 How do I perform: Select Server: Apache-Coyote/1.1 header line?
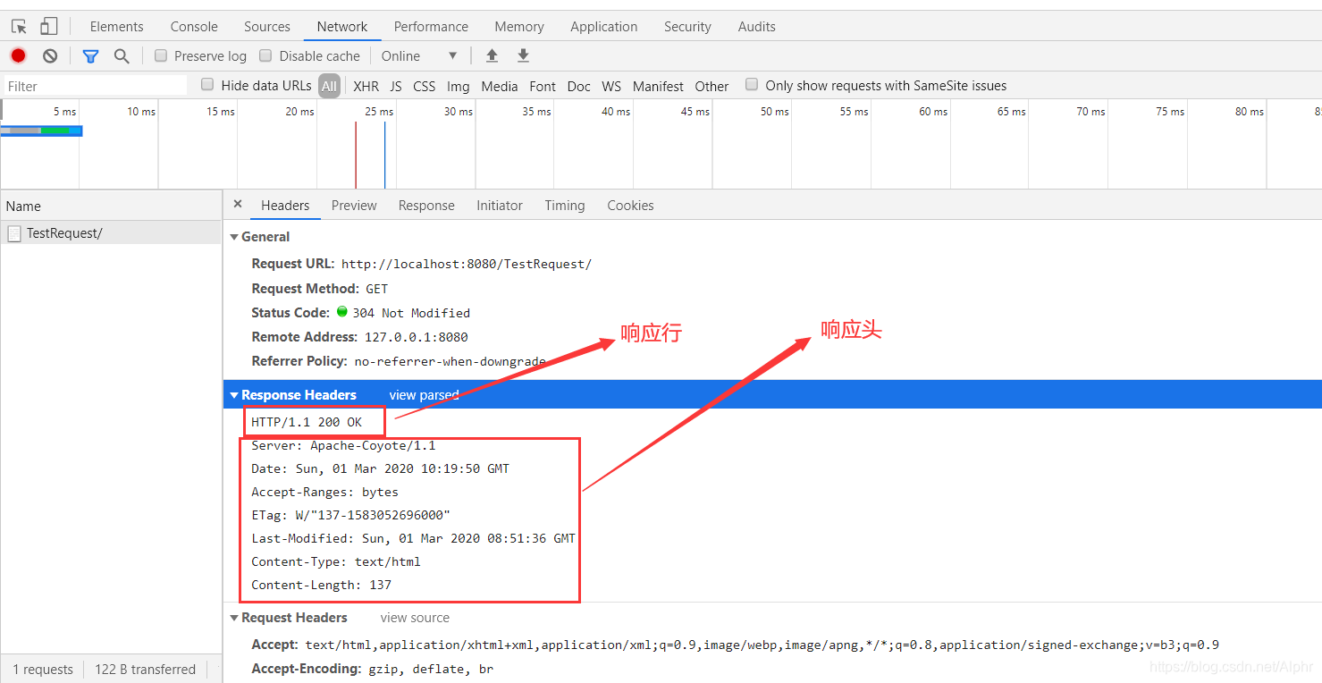coord(343,445)
